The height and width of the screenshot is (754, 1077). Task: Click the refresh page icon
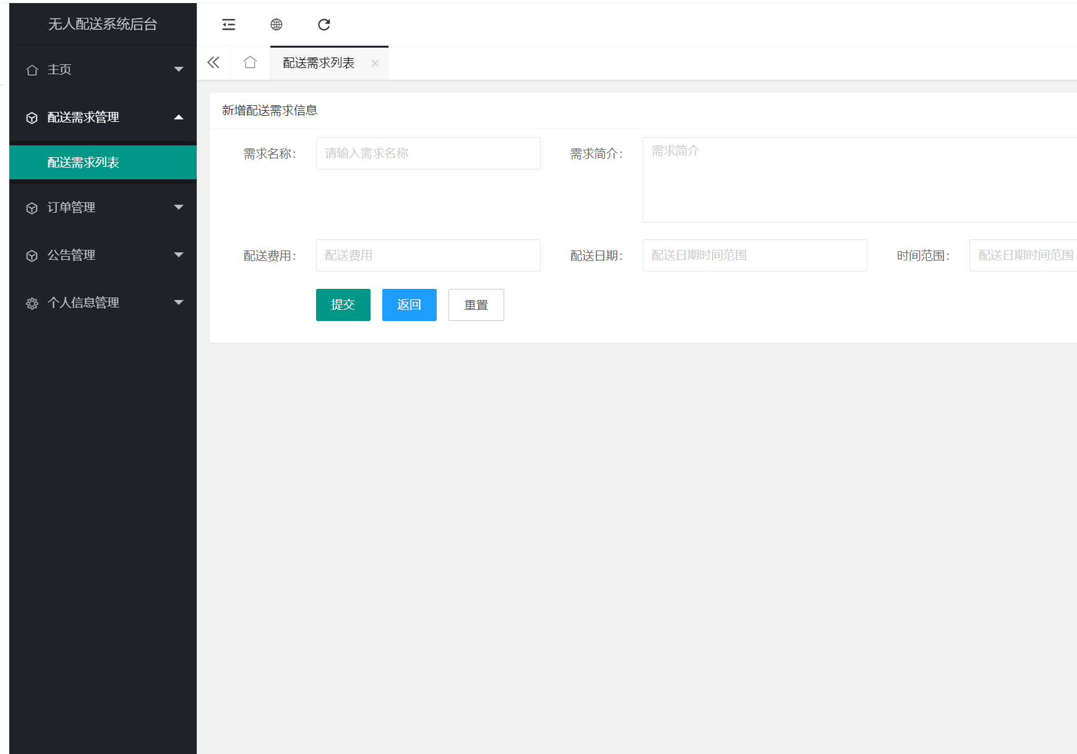324,25
